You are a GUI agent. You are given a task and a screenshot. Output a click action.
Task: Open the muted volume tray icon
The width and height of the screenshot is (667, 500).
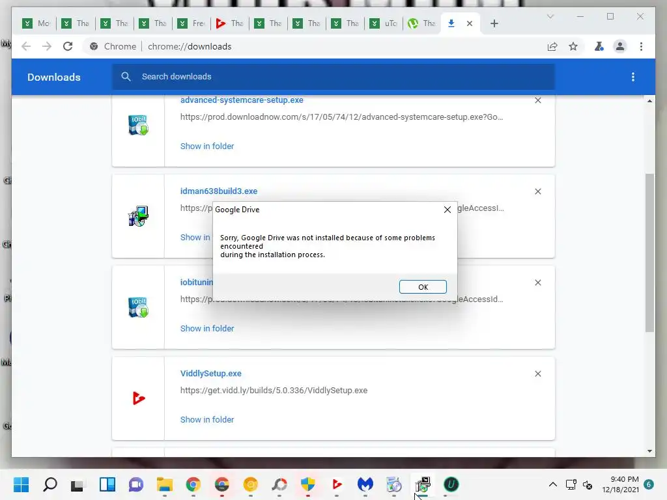(x=588, y=484)
